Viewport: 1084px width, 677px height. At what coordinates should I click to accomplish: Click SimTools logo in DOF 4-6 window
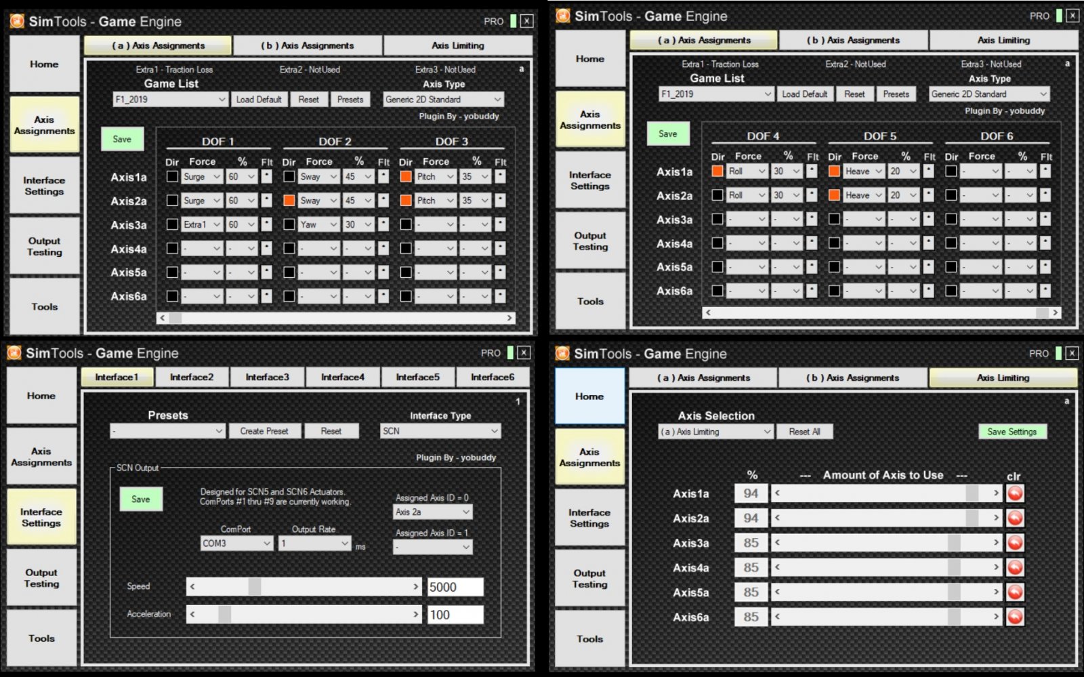coord(563,16)
